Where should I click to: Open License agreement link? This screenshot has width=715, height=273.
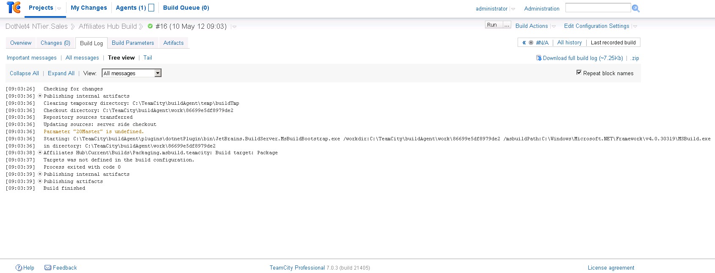tap(611, 268)
